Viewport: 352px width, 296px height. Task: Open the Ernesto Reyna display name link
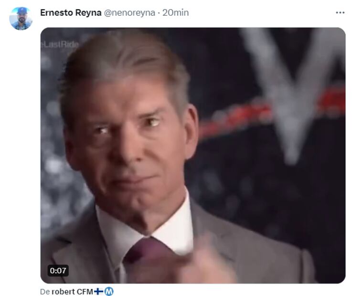coord(71,13)
